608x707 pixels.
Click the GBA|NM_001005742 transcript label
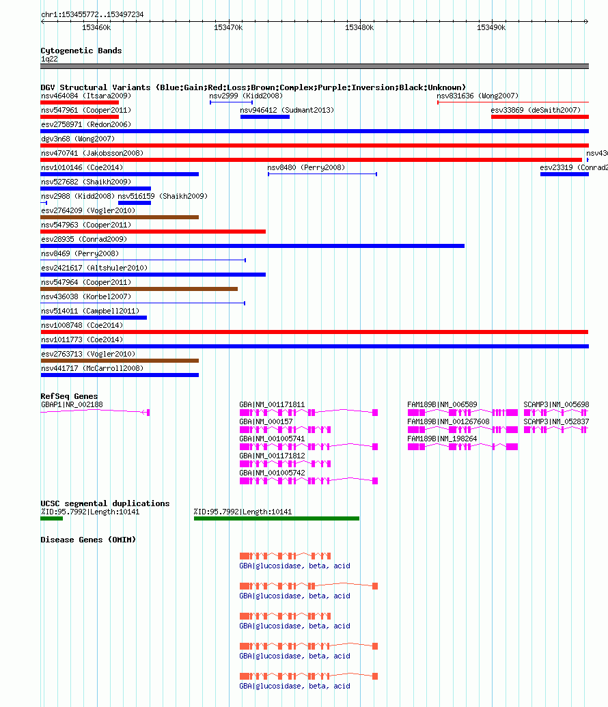(x=272, y=473)
